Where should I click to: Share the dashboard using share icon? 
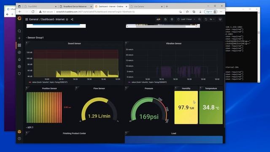click(72, 19)
